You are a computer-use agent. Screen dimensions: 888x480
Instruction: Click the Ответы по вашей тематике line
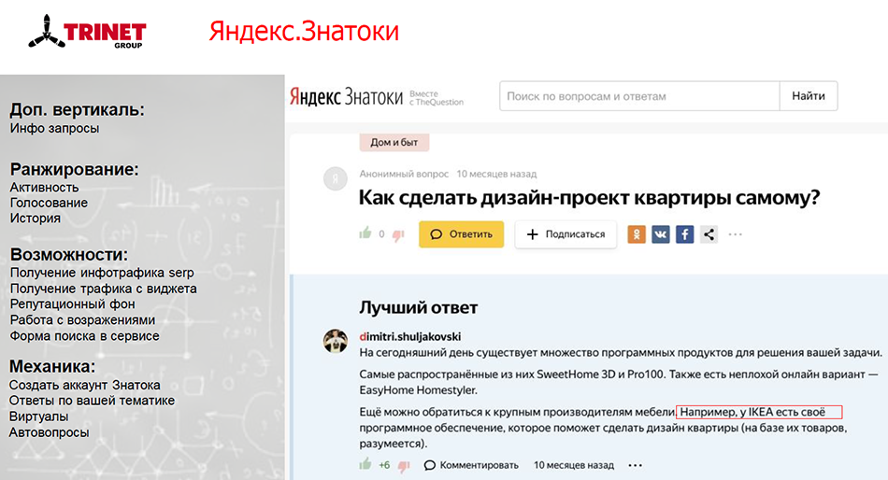(x=93, y=401)
